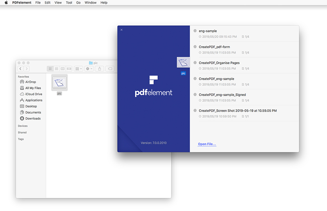Screen dimensions: 327x211
Task: Open recent file CreatePDF_eng-sample_Signed
Action: (x=222, y=94)
